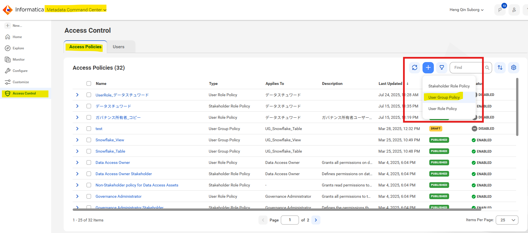This screenshot has height=233, width=528.
Task: Expand the UserRole_データスチュワード row
Action: click(77, 95)
